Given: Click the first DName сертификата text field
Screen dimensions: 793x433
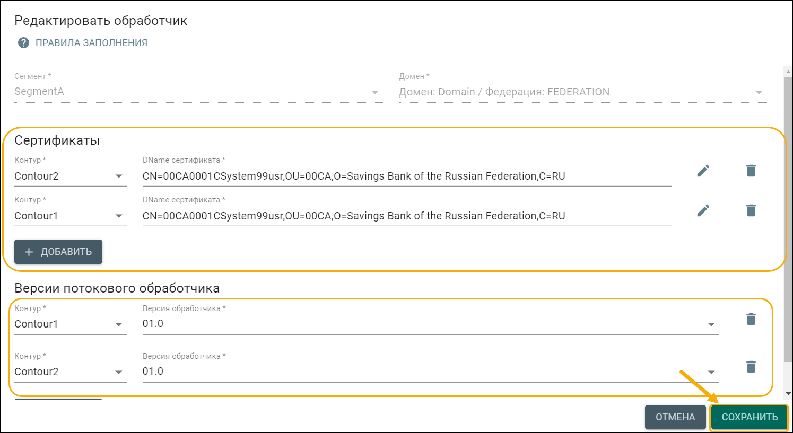Looking at the screenshot, I should coord(406,176).
